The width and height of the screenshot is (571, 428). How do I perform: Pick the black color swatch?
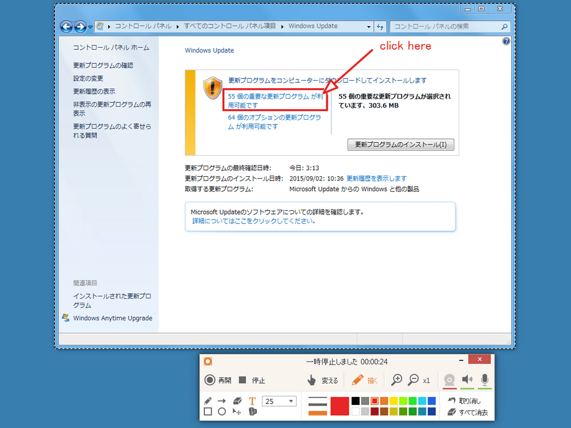(x=356, y=401)
